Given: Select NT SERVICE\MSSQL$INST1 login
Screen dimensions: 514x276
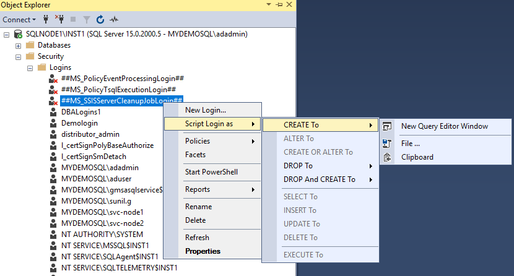Looking at the screenshot, I should coord(105,246).
